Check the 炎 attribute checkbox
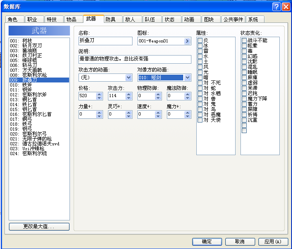Screen dimensions: 292x249 tap(200, 40)
